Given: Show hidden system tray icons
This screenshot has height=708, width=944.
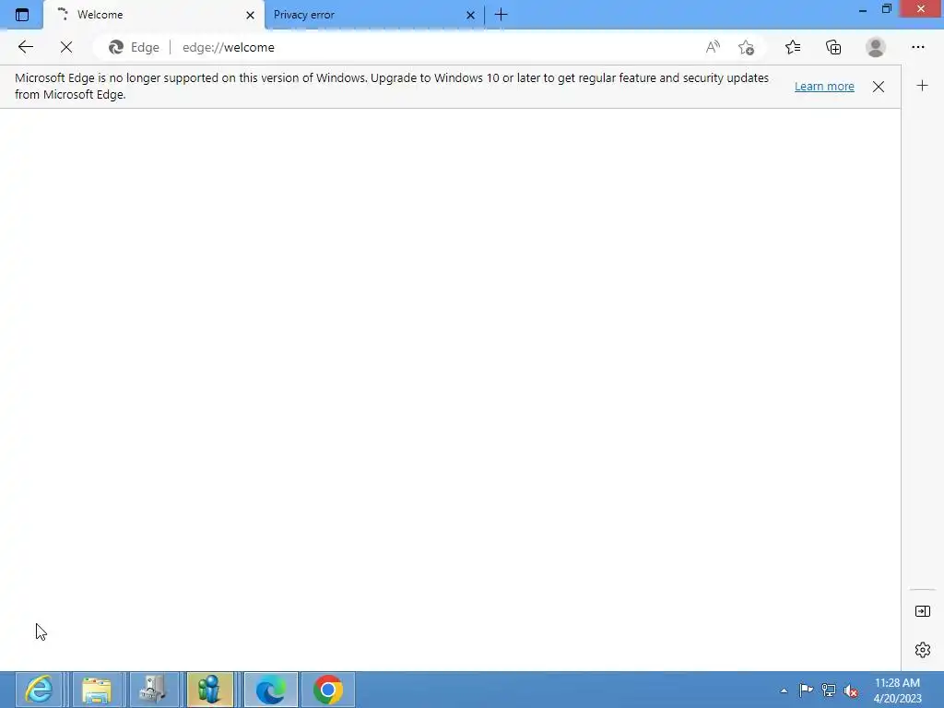Looking at the screenshot, I should (784, 690).
